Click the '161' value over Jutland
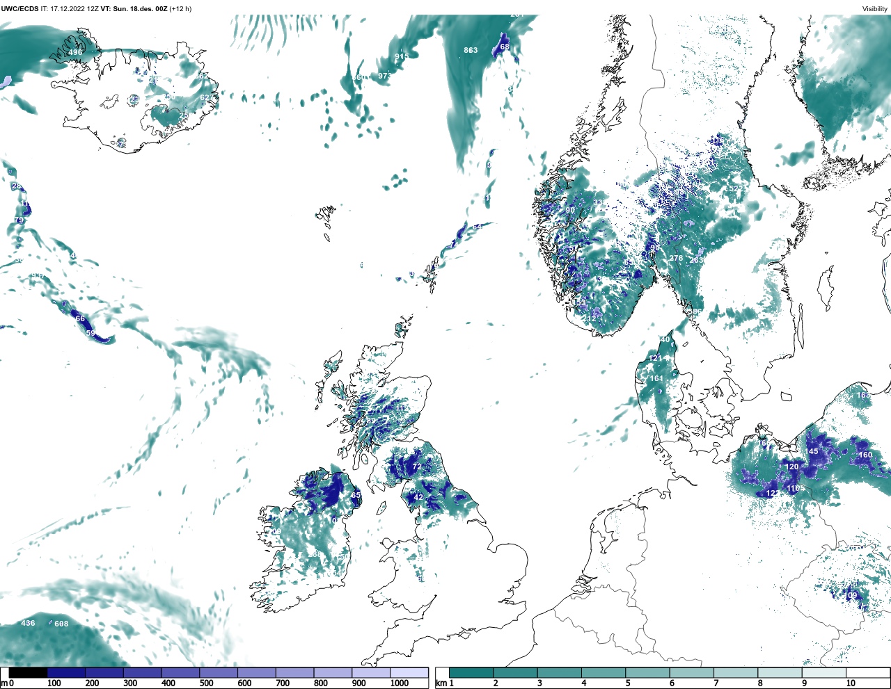This screenshot has height=689, width=891. [x=656, y=379]
